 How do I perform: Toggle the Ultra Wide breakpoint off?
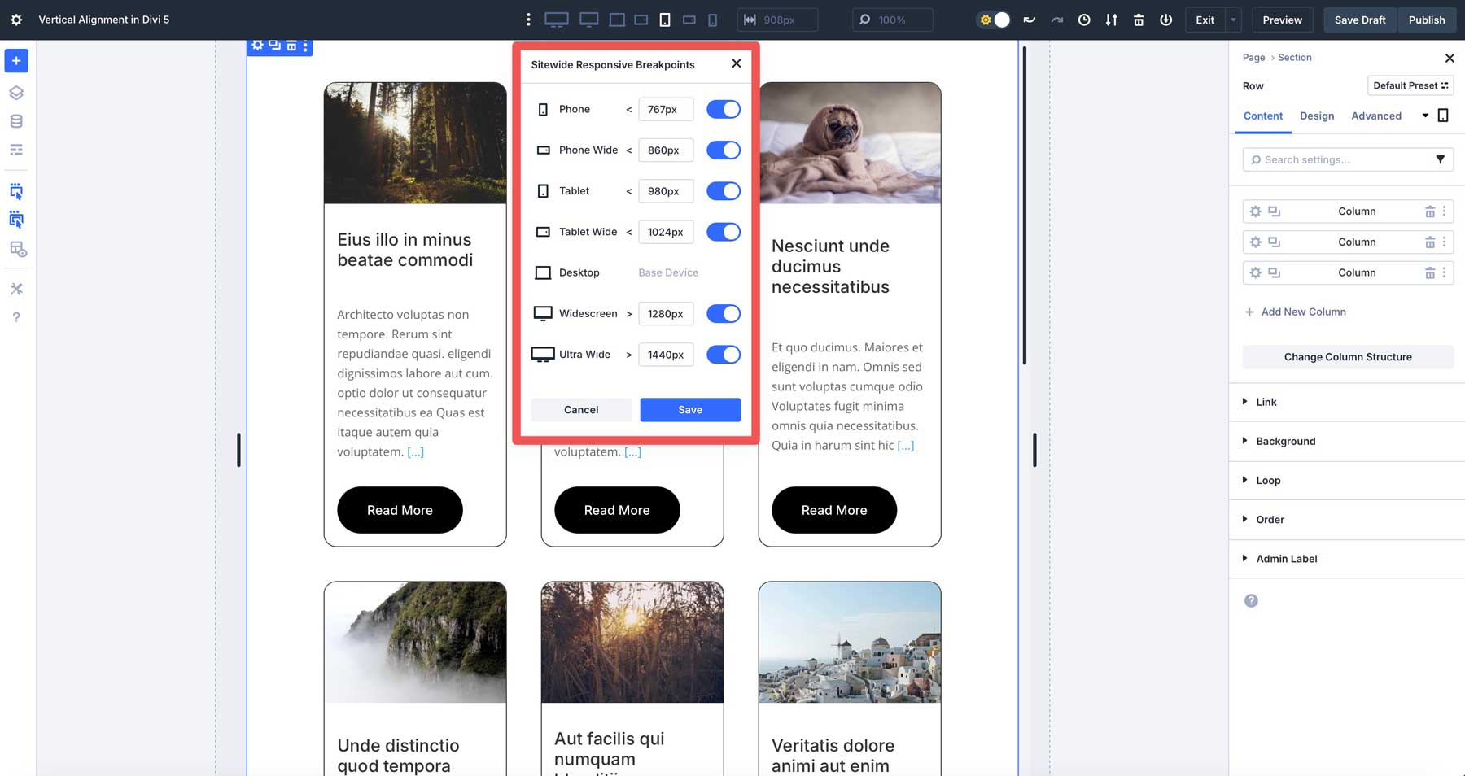[723, 355]
